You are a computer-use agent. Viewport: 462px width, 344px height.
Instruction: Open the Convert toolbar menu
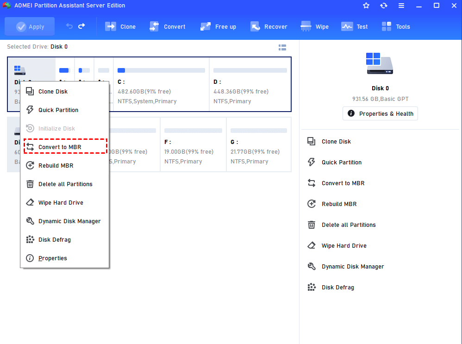168,26
